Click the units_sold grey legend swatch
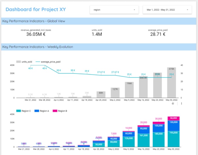 [18, 62]
